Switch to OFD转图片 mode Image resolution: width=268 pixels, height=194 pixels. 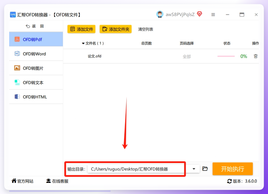(36, 68)
